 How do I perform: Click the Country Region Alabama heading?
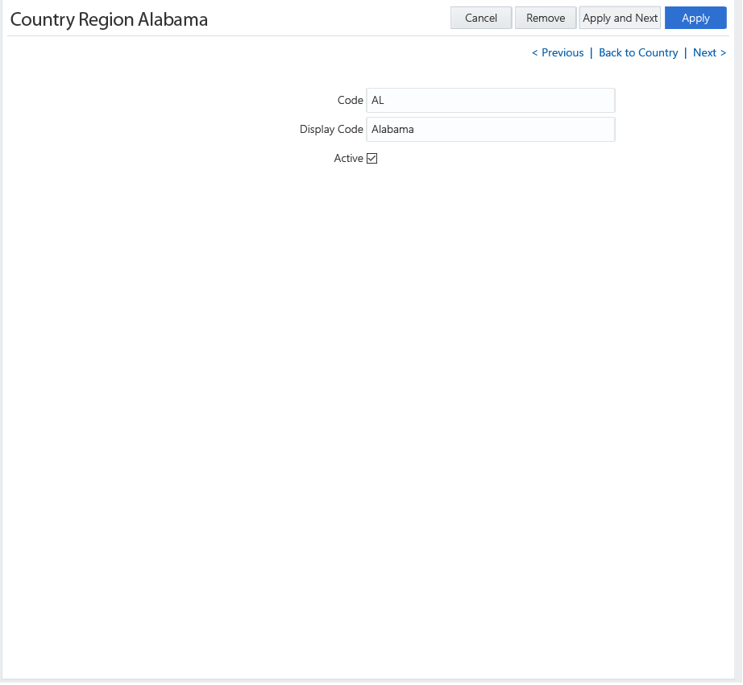tap(109, 19)
